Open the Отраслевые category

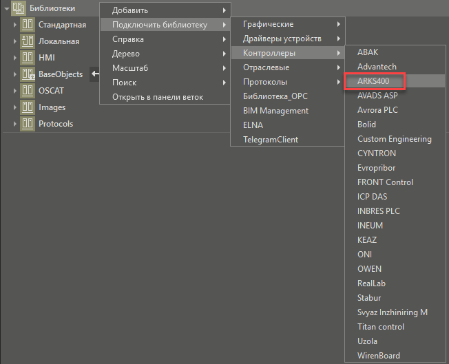point(288,67)
